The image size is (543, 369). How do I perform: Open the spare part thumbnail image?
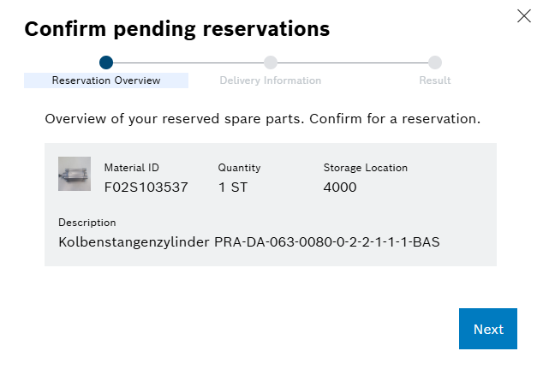coord(75,174)
